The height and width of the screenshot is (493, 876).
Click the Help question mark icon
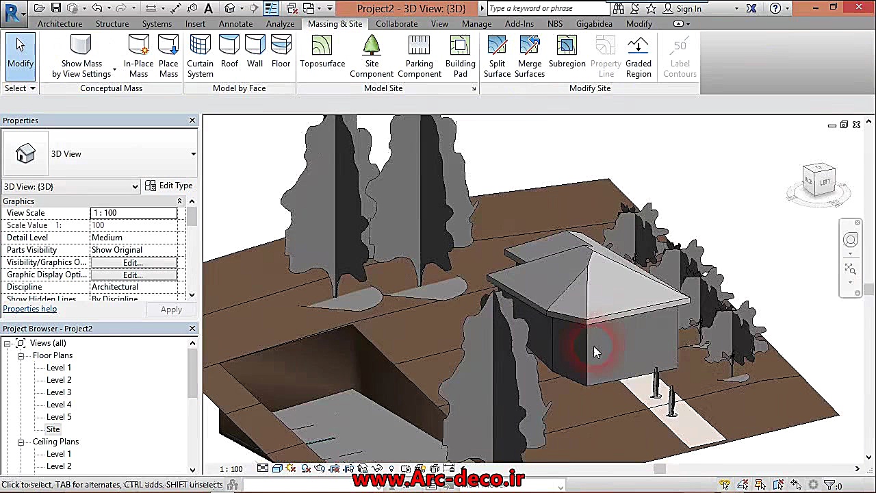pyautogui.click(x=775, y=8)
